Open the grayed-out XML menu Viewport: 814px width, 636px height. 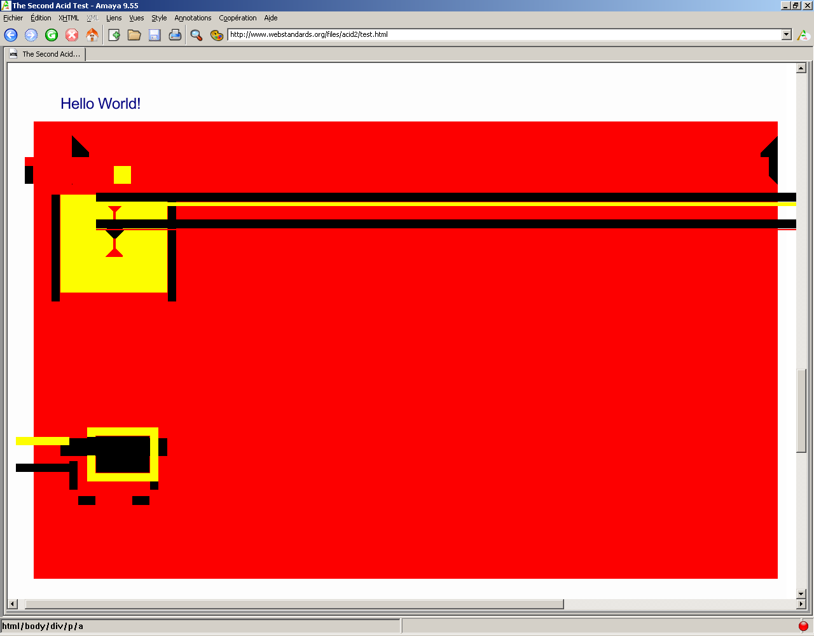pos(93,18)
